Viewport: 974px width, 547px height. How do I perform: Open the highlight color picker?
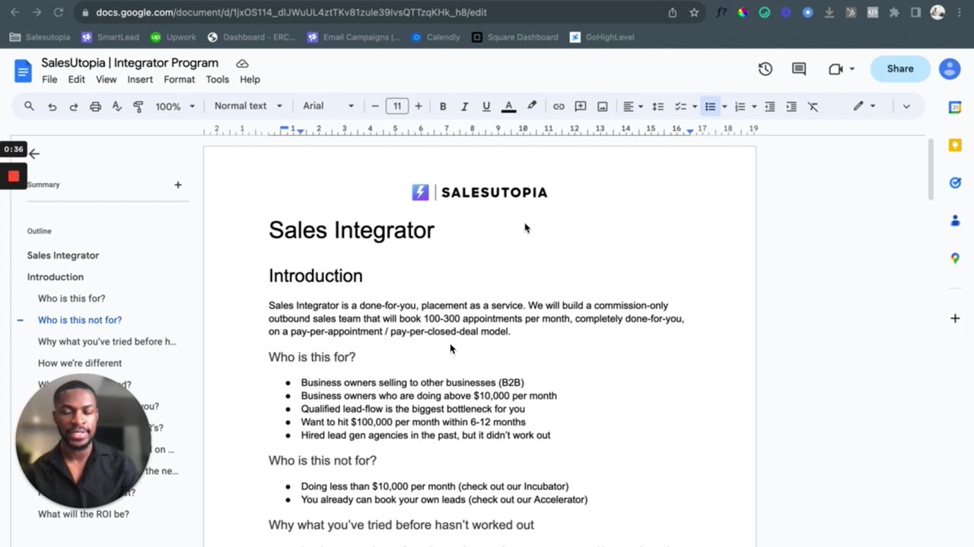(532, 106)
